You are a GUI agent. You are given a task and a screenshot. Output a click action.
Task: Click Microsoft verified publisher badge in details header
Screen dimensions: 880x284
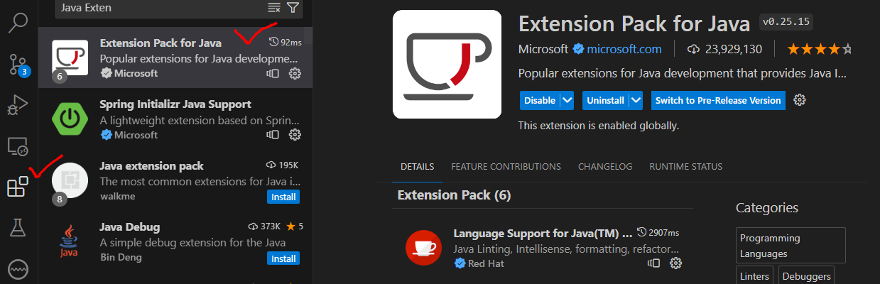pos(578,50)
